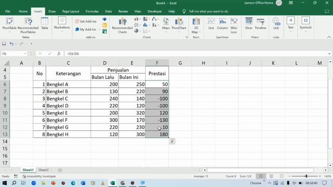This screenshot has width=333, height=187.
Task: Click Accessibility: Investigate in status bar
Action: (39, 177)
